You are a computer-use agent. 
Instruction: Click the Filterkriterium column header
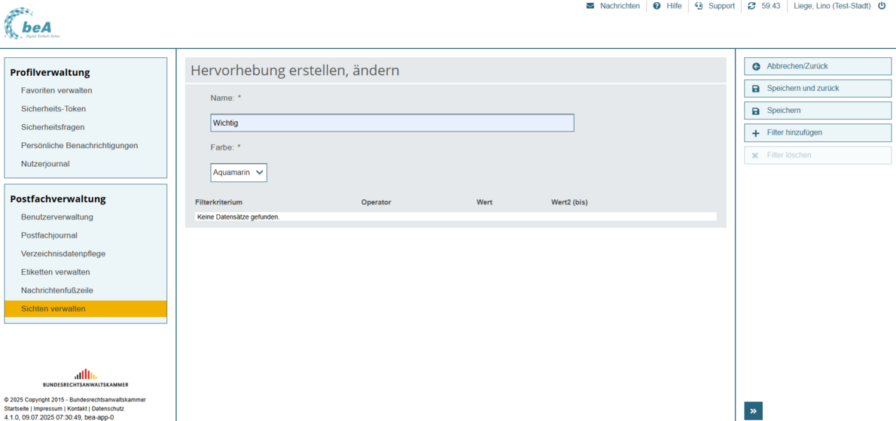(218, 202)
